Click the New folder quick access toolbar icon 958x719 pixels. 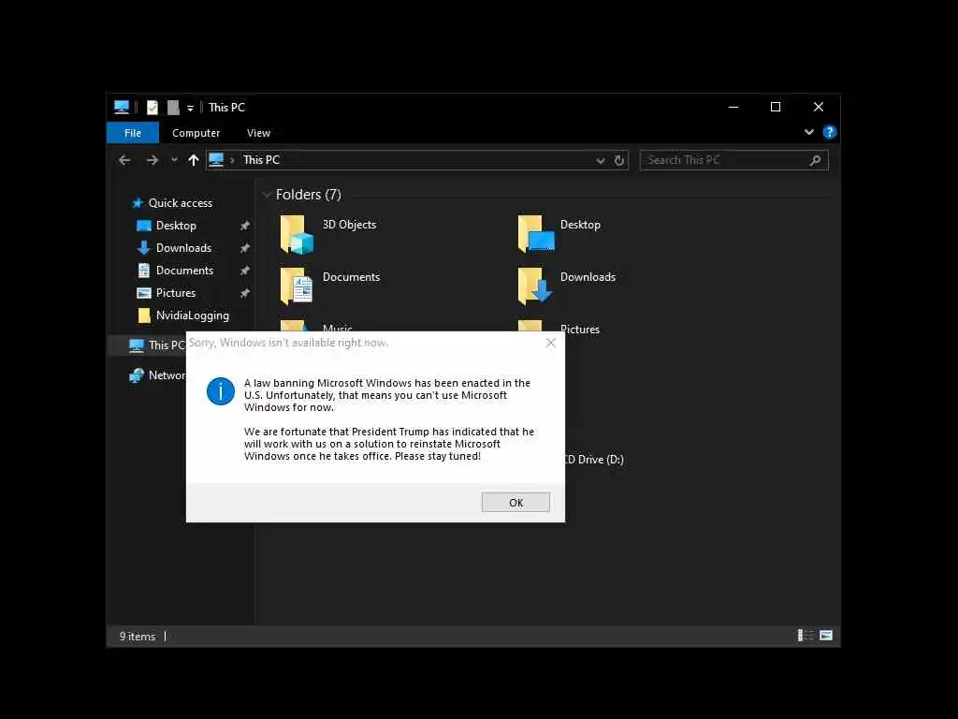(x=173, y=108)
